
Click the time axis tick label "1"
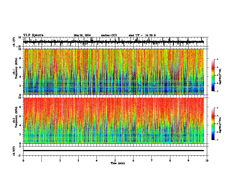pyautogui.click(x=41, y=161)
